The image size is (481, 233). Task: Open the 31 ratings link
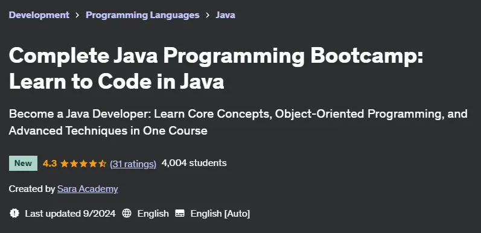click(x=133, y=164)
